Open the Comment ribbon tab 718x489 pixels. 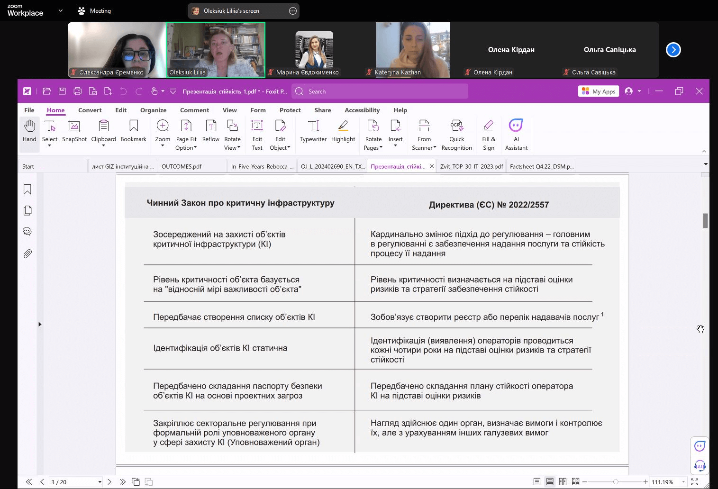(194, 110)
